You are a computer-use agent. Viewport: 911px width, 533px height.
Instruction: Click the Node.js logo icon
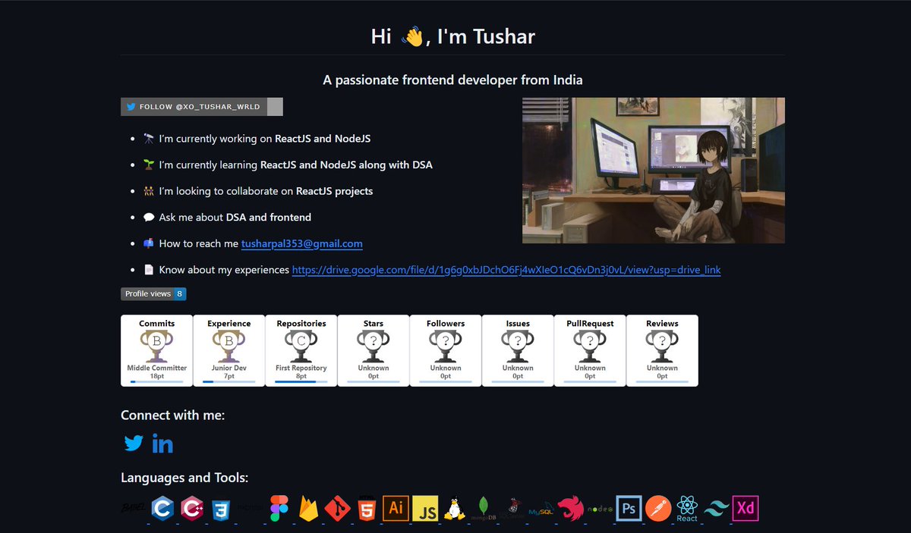pyautogui.click(x=600, y=509)
